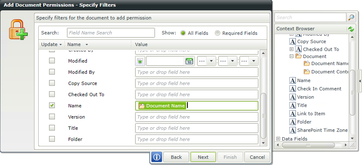362x165 pixels.
Task: Click the Context Browser search magnifier icon
Action: click(x=351, y=17)
